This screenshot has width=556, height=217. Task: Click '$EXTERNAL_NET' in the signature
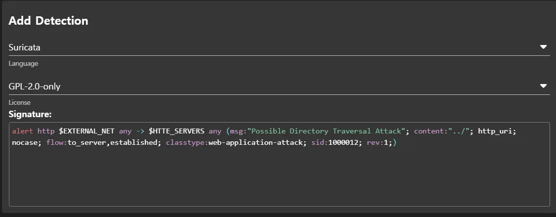(86, 131)
